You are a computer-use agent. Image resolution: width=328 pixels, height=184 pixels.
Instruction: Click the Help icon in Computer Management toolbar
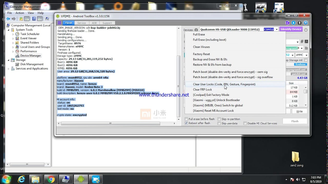[x=34, y=19]
